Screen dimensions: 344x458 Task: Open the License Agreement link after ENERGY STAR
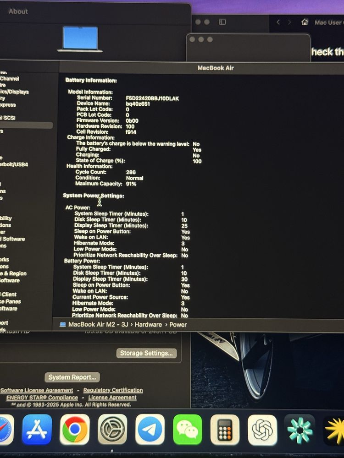(112, 398)
